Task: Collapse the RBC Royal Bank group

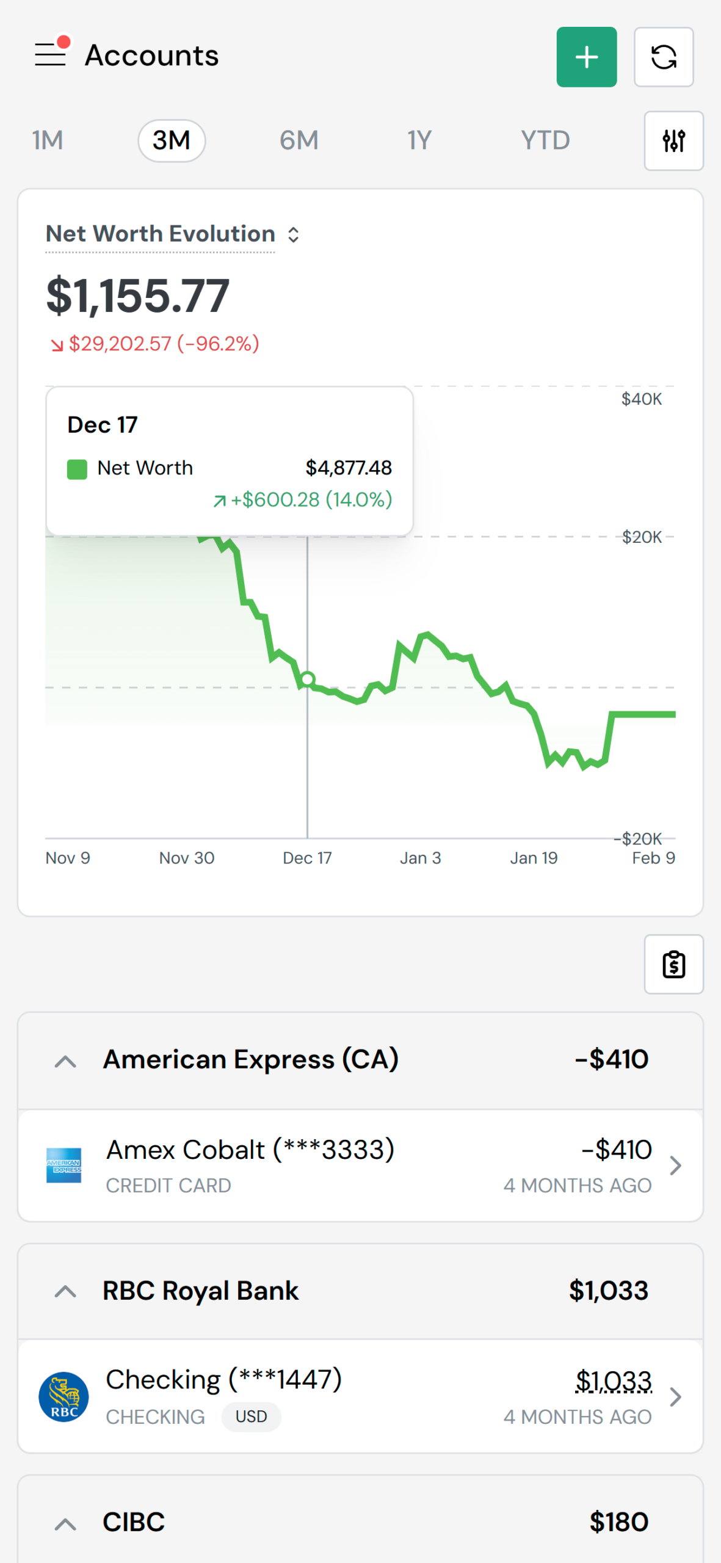Action: click(x=65, y=1291)
